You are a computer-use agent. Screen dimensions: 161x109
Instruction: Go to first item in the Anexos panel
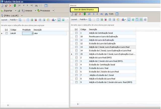click(89, 14)
